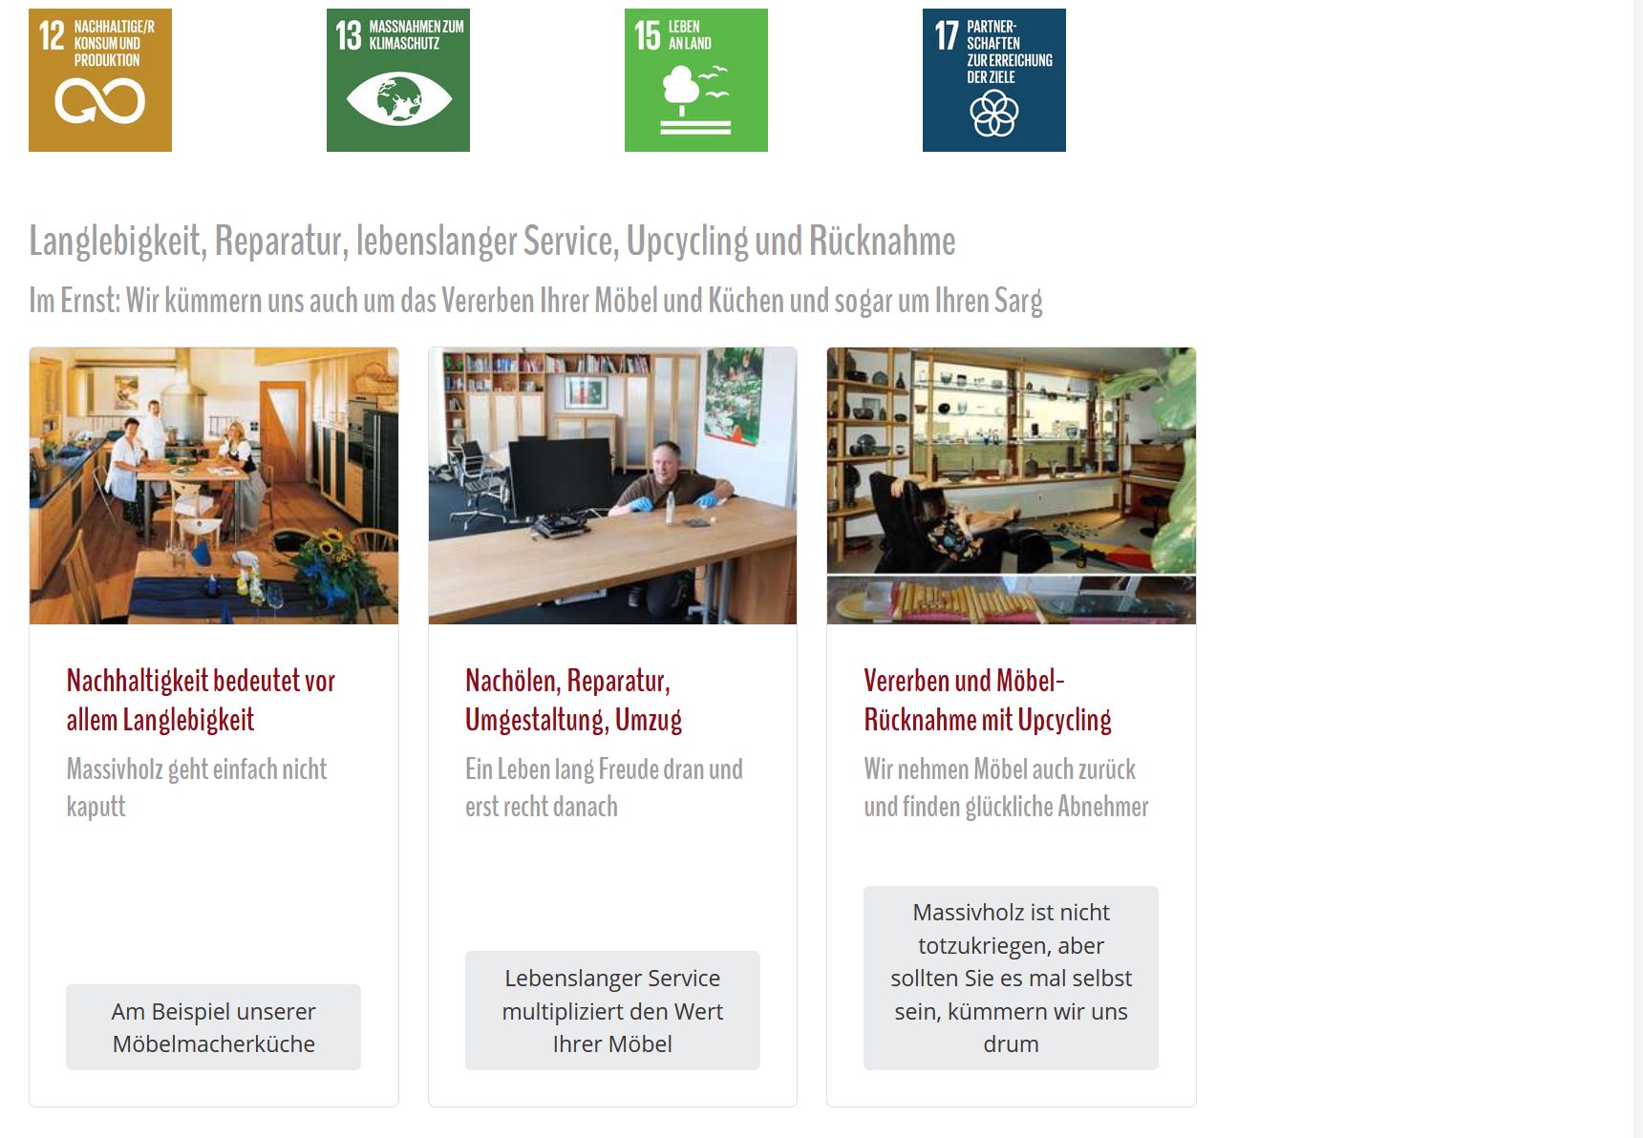1643x1138 pixels.
Task: Open 'Vererben und Möbel-Rücknahme mit Upcycling' heading
Action: (988, 700)
